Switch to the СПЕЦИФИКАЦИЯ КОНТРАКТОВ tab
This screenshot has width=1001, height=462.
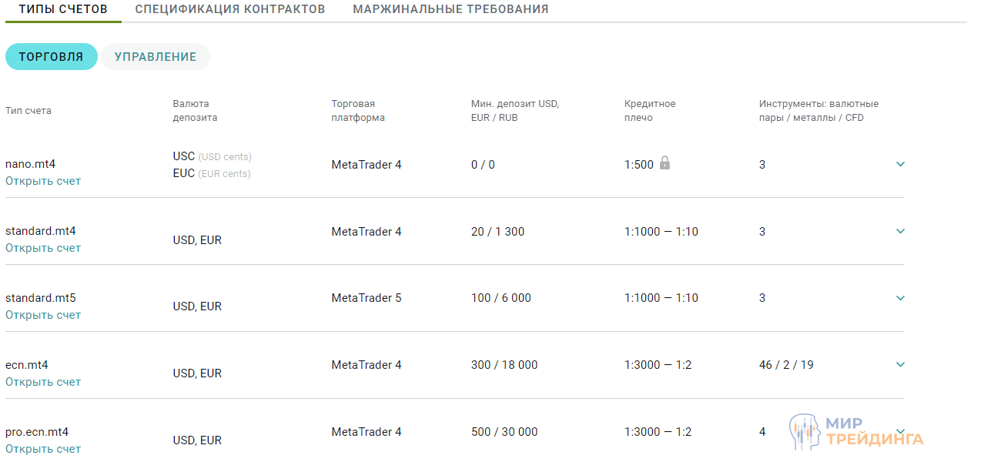[x=229, y=9]
